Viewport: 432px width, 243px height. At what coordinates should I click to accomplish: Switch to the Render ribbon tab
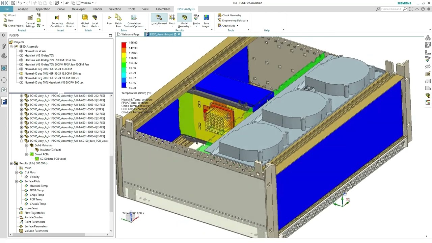pyautogui.click(x=97, y=9)
